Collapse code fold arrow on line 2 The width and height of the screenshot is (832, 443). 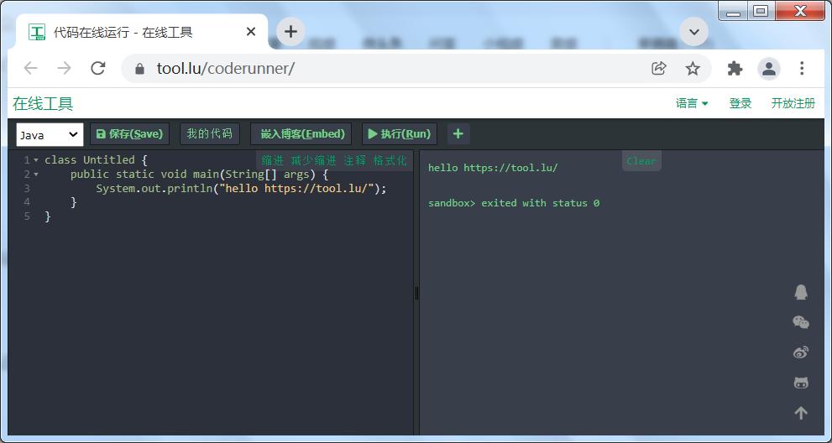tap(35, 174)
